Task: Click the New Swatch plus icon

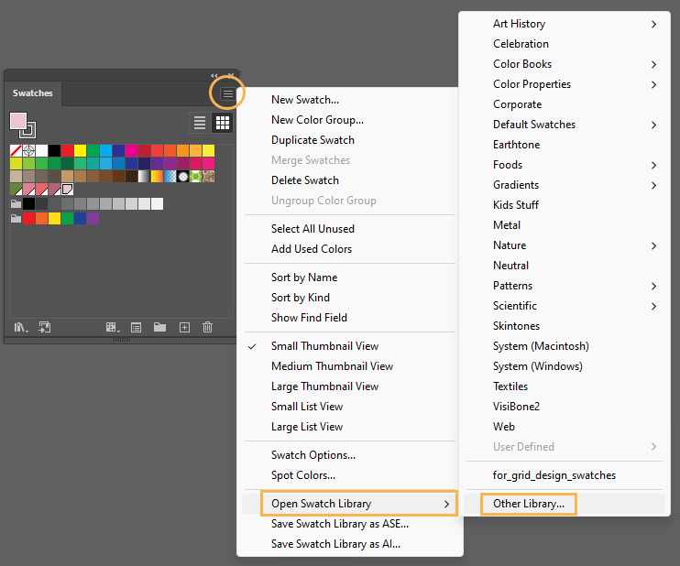Action: point(184,327)
